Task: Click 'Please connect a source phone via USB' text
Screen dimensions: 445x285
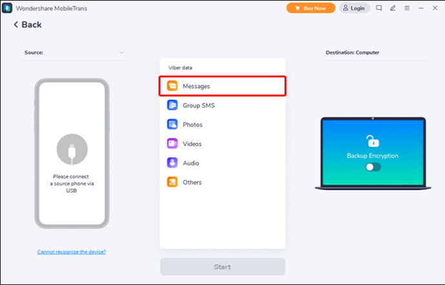Action: 72,183
